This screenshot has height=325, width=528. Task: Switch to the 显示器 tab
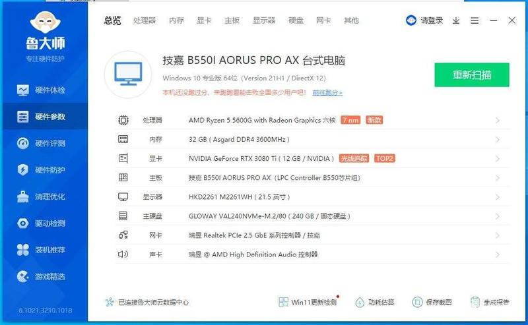click(x=264, y=20)
